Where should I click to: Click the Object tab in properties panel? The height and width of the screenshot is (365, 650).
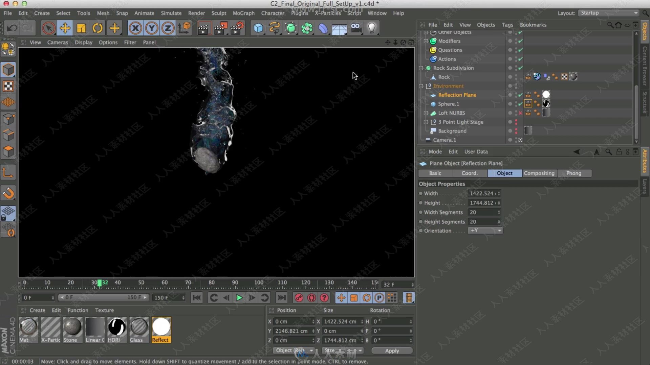point(504,173)
